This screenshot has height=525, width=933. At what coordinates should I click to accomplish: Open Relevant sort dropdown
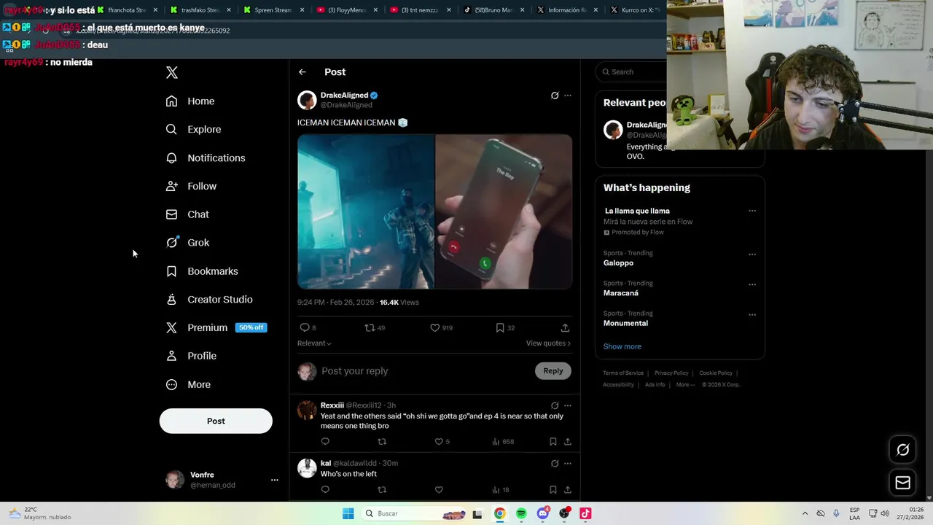coord(314,343)
